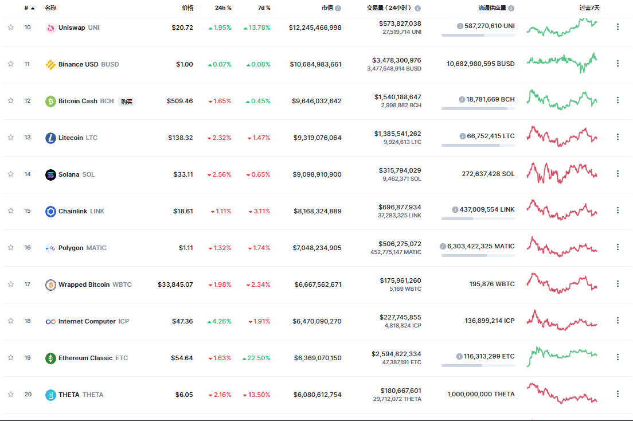Open Bitcoin Cash row three-dot menu

(618, 100)
